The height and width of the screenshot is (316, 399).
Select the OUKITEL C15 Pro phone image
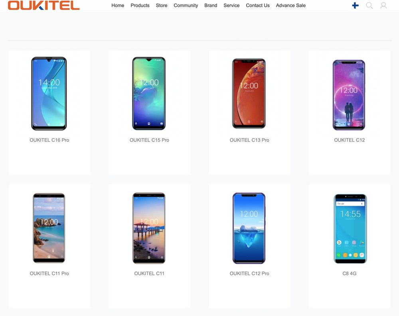[149, 94]
